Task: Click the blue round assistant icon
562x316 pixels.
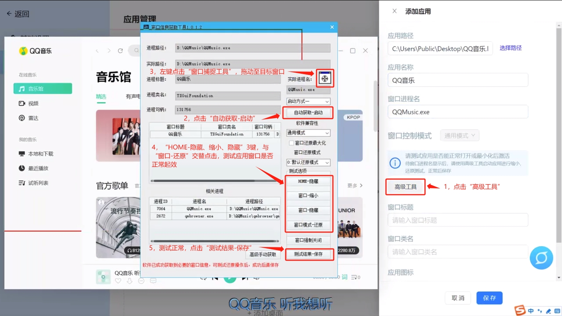Action: click(541, 257)
